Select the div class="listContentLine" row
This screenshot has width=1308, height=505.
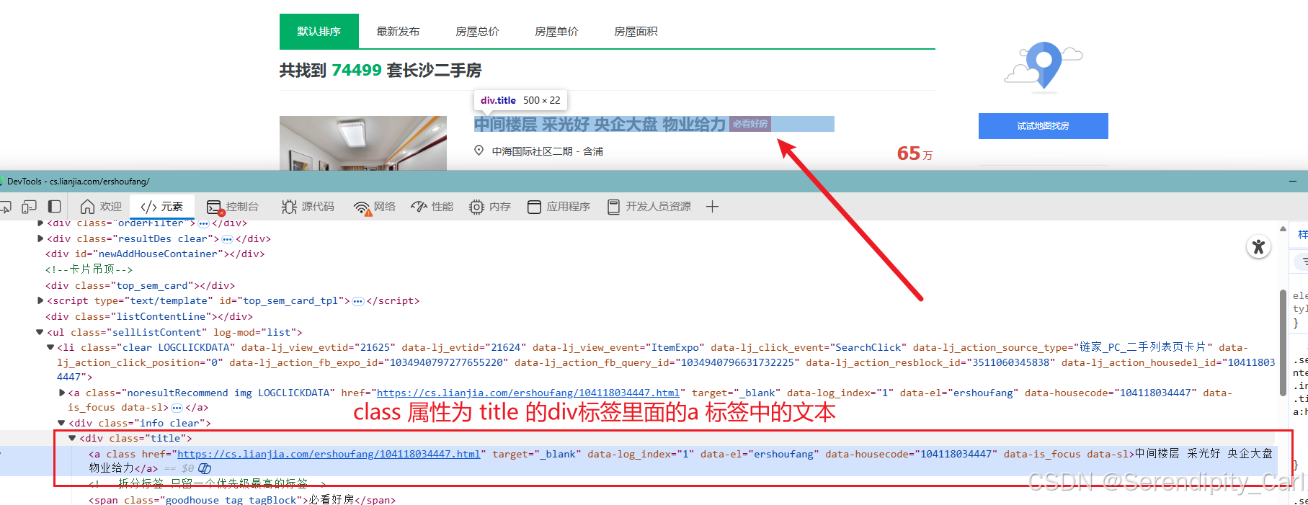coord(149,316)
